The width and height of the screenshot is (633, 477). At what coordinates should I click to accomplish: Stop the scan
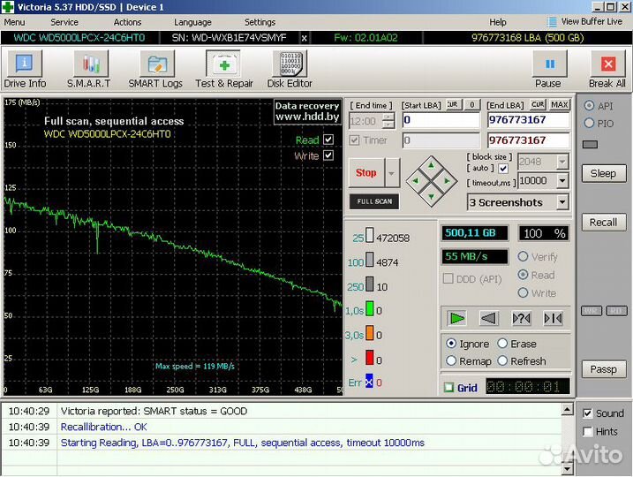point(366,173)
